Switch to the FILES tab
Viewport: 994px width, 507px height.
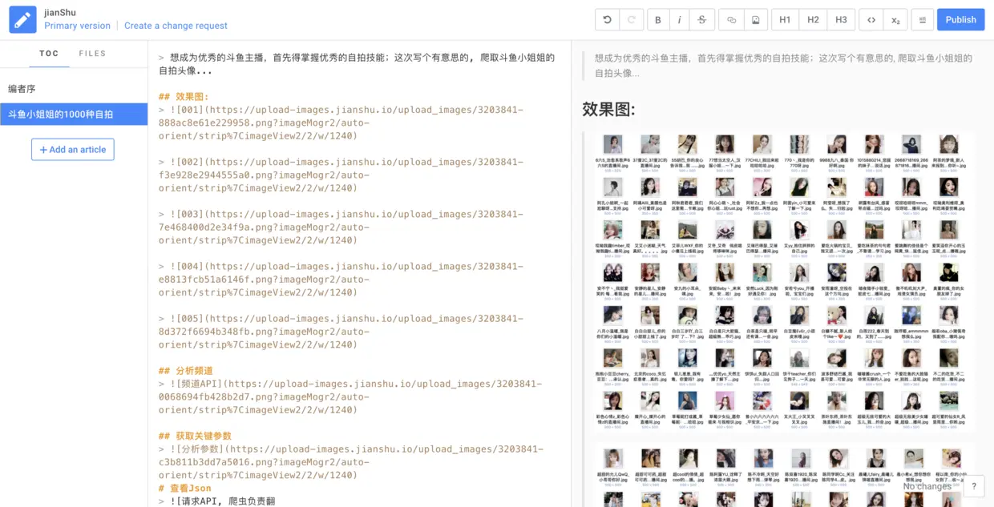coord(92,54)
